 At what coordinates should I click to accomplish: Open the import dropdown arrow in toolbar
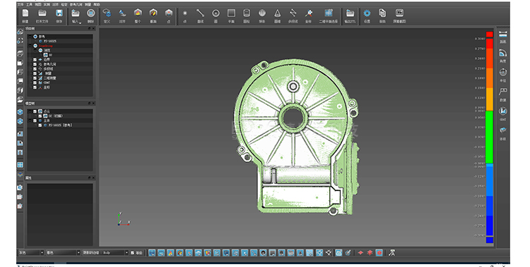pos(80,23)
